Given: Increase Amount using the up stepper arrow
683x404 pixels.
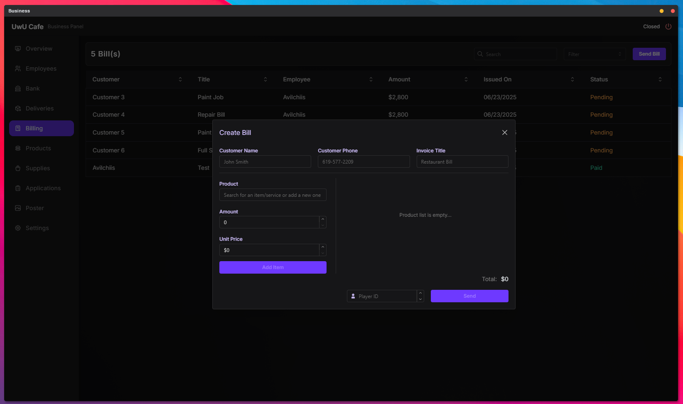Looking at the screenshot, I should pyautogui.click(x=323, y=219).
